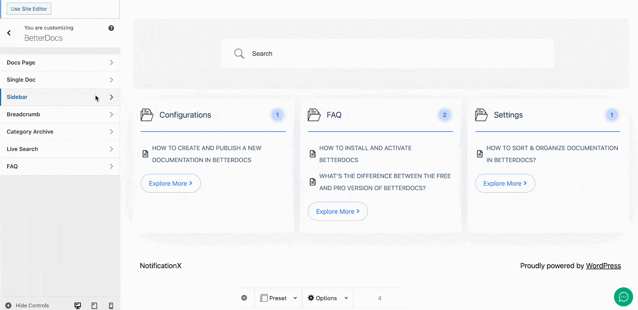Click Explore More under Configurations

[171, 183]
